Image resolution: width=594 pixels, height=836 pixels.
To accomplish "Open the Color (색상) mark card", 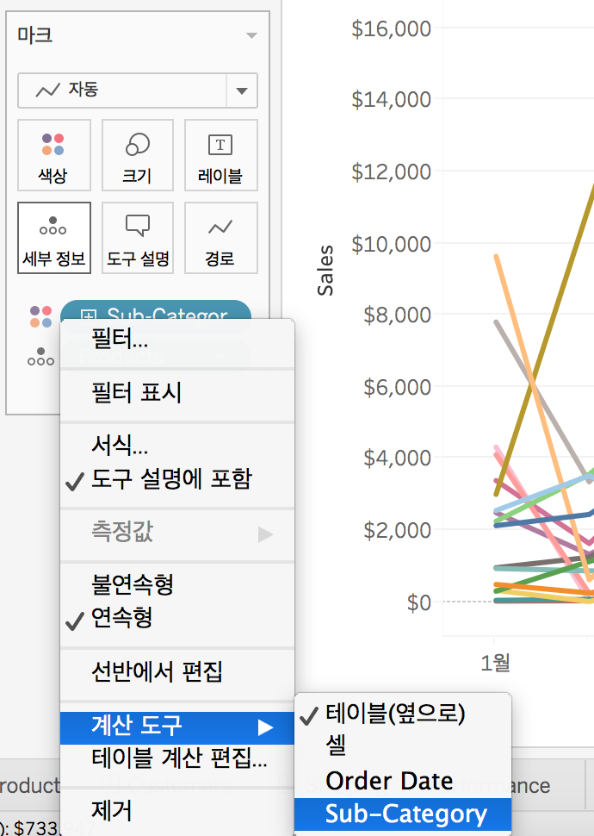I will pyautogui.click(x=54, y=155).
